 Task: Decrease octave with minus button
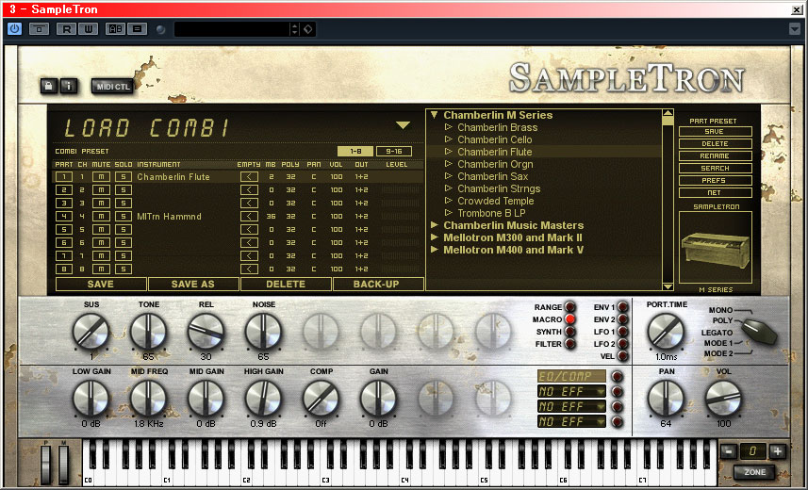click(728, 452)
